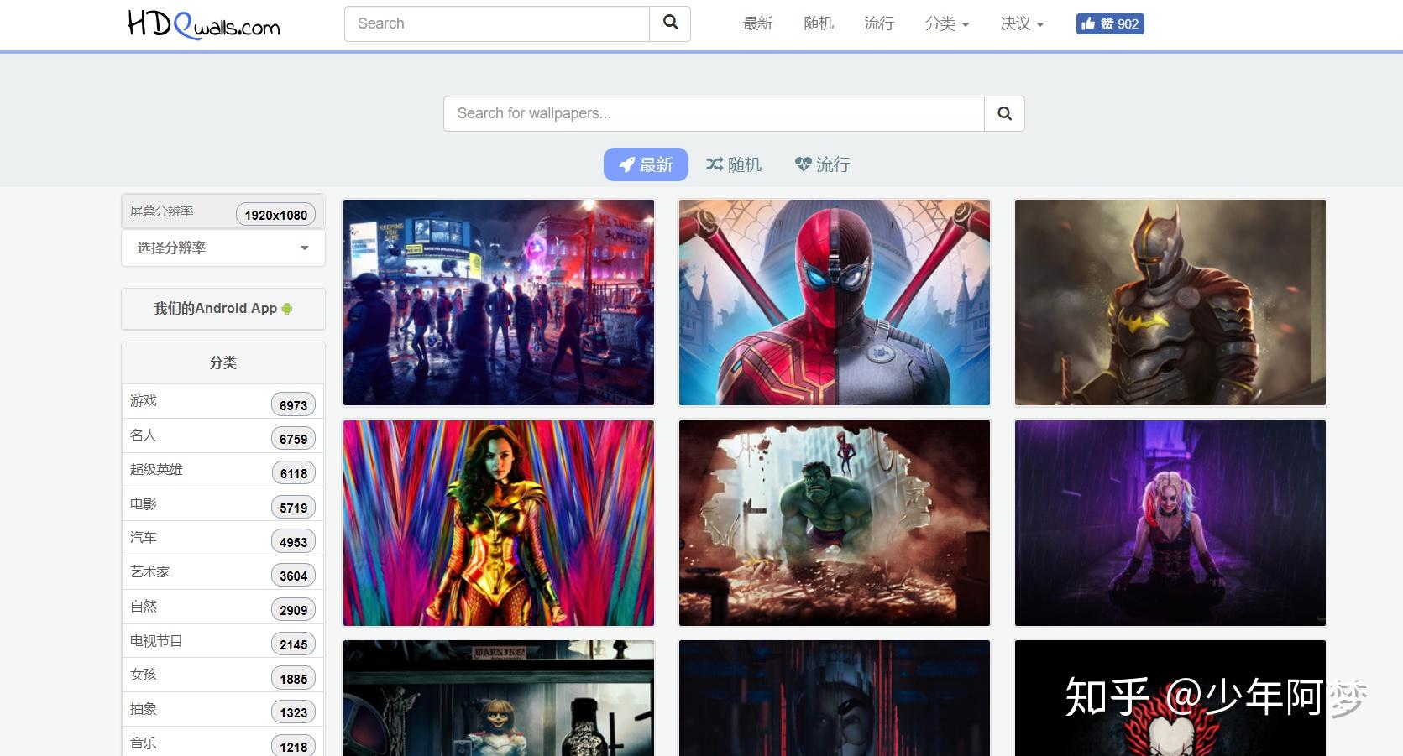Screen dimensions: 1403x756
Task: Open the 抽象 category
Action: (223, 709)
